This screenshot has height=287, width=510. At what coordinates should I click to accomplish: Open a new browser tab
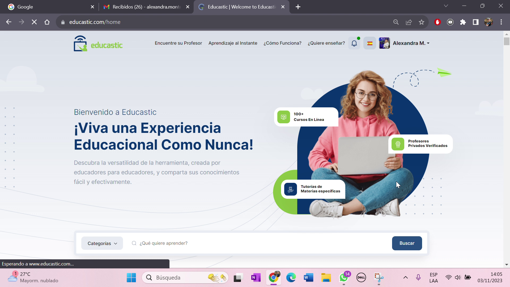click(298, 7)
